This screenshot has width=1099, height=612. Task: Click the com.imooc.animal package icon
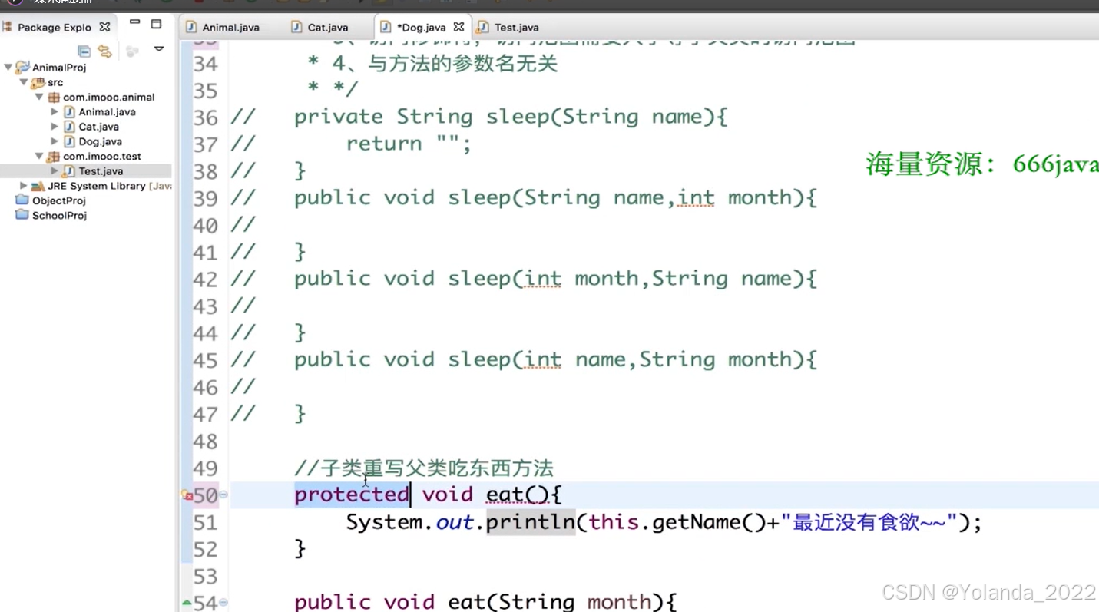54,98
